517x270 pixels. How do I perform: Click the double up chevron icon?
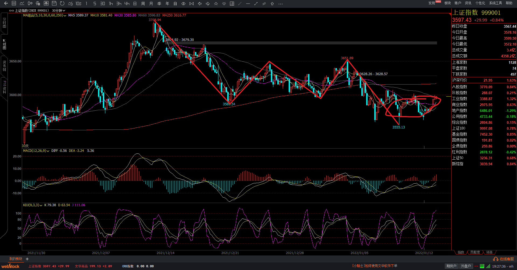click(216, 4)
